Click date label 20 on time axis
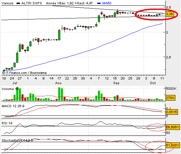The width and height of the screenshot is (181, 154). click(x=122, y=78)
